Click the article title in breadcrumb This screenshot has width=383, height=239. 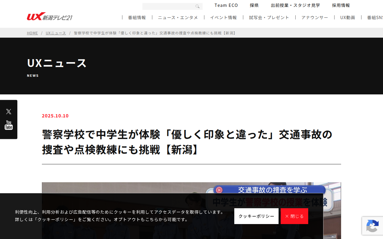155,33
